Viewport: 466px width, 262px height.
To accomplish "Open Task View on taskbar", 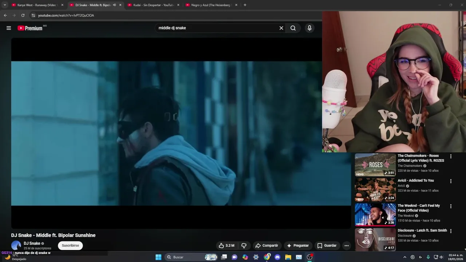I will [x=224, y=257].
